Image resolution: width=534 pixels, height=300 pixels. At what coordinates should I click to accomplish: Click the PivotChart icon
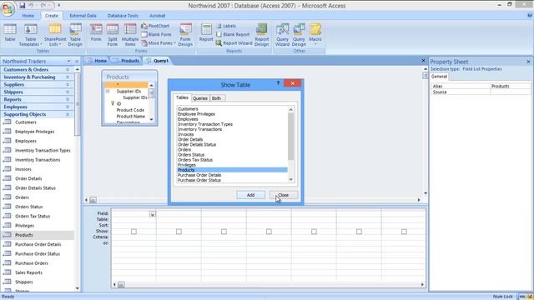coord(155,26)
